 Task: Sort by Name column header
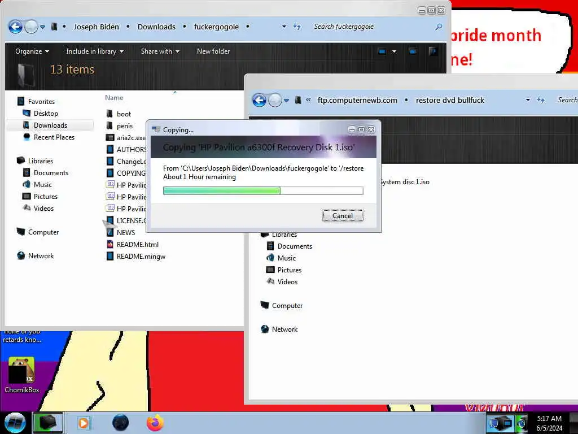pyautogui.click(x=114, y=97)
